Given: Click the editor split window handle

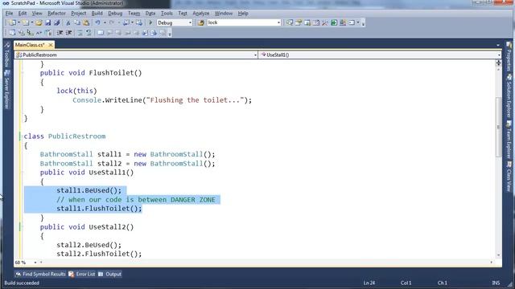Looking at the screenshot, I should (499, 63).
